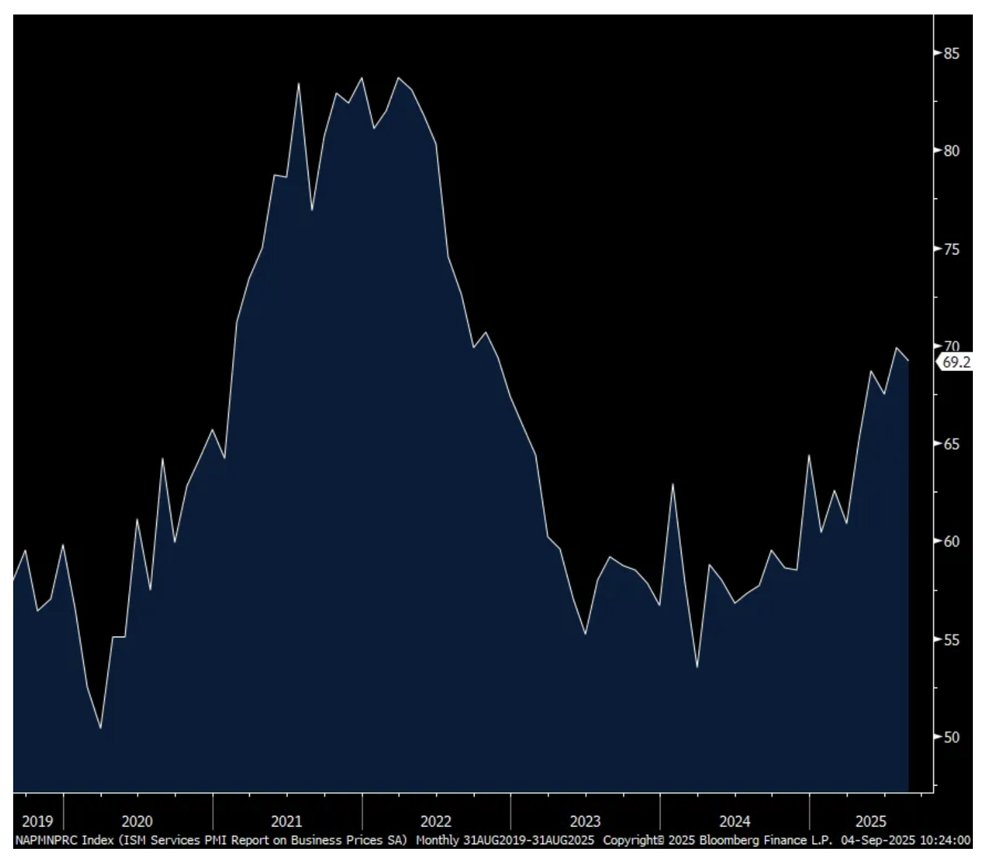Screen dimensions: 990x866
Task: Select the 2024 year on the time axis
Action: pos(734,821)
